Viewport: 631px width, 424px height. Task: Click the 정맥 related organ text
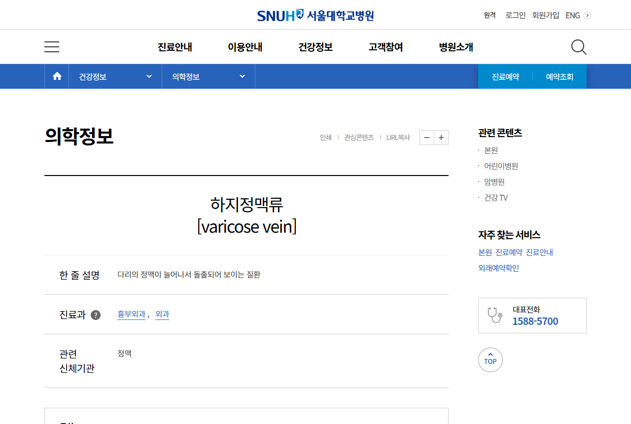tap(124, 353)
